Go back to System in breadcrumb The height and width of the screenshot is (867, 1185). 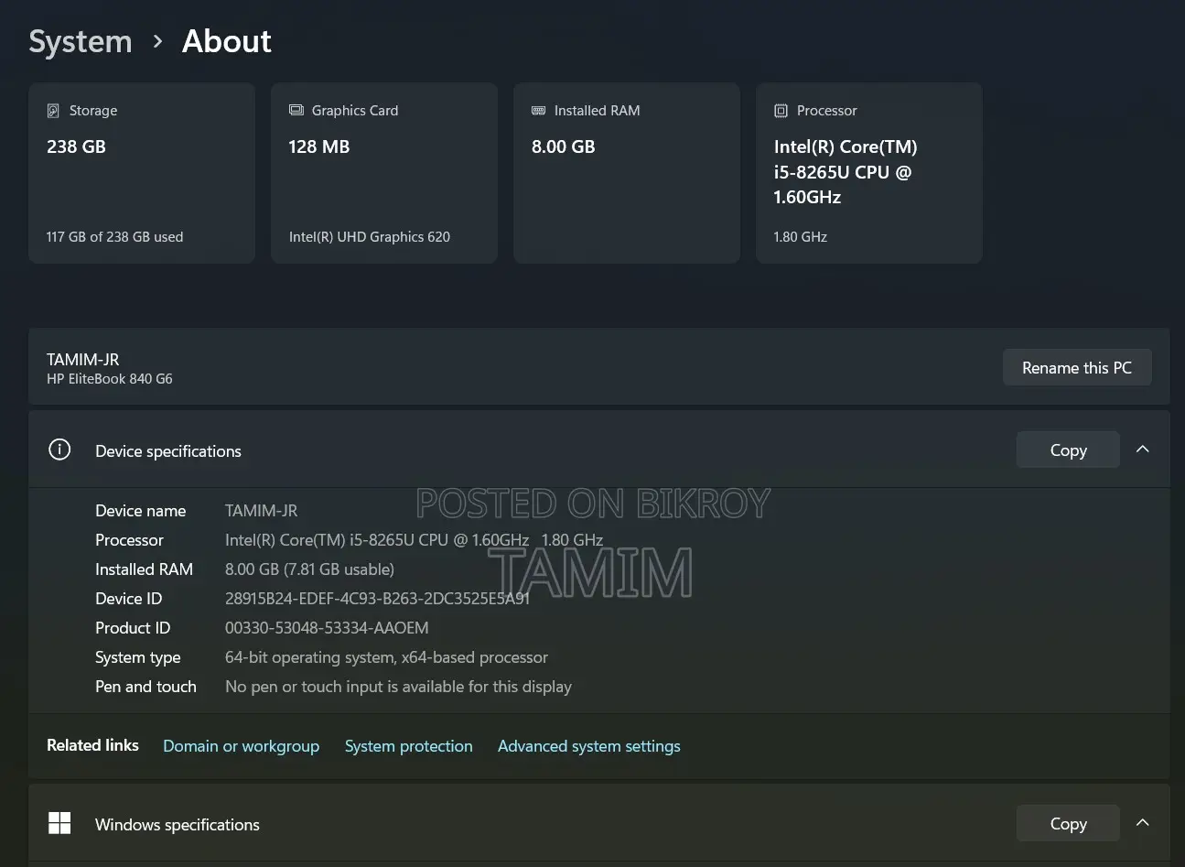(x=81, y=41)
